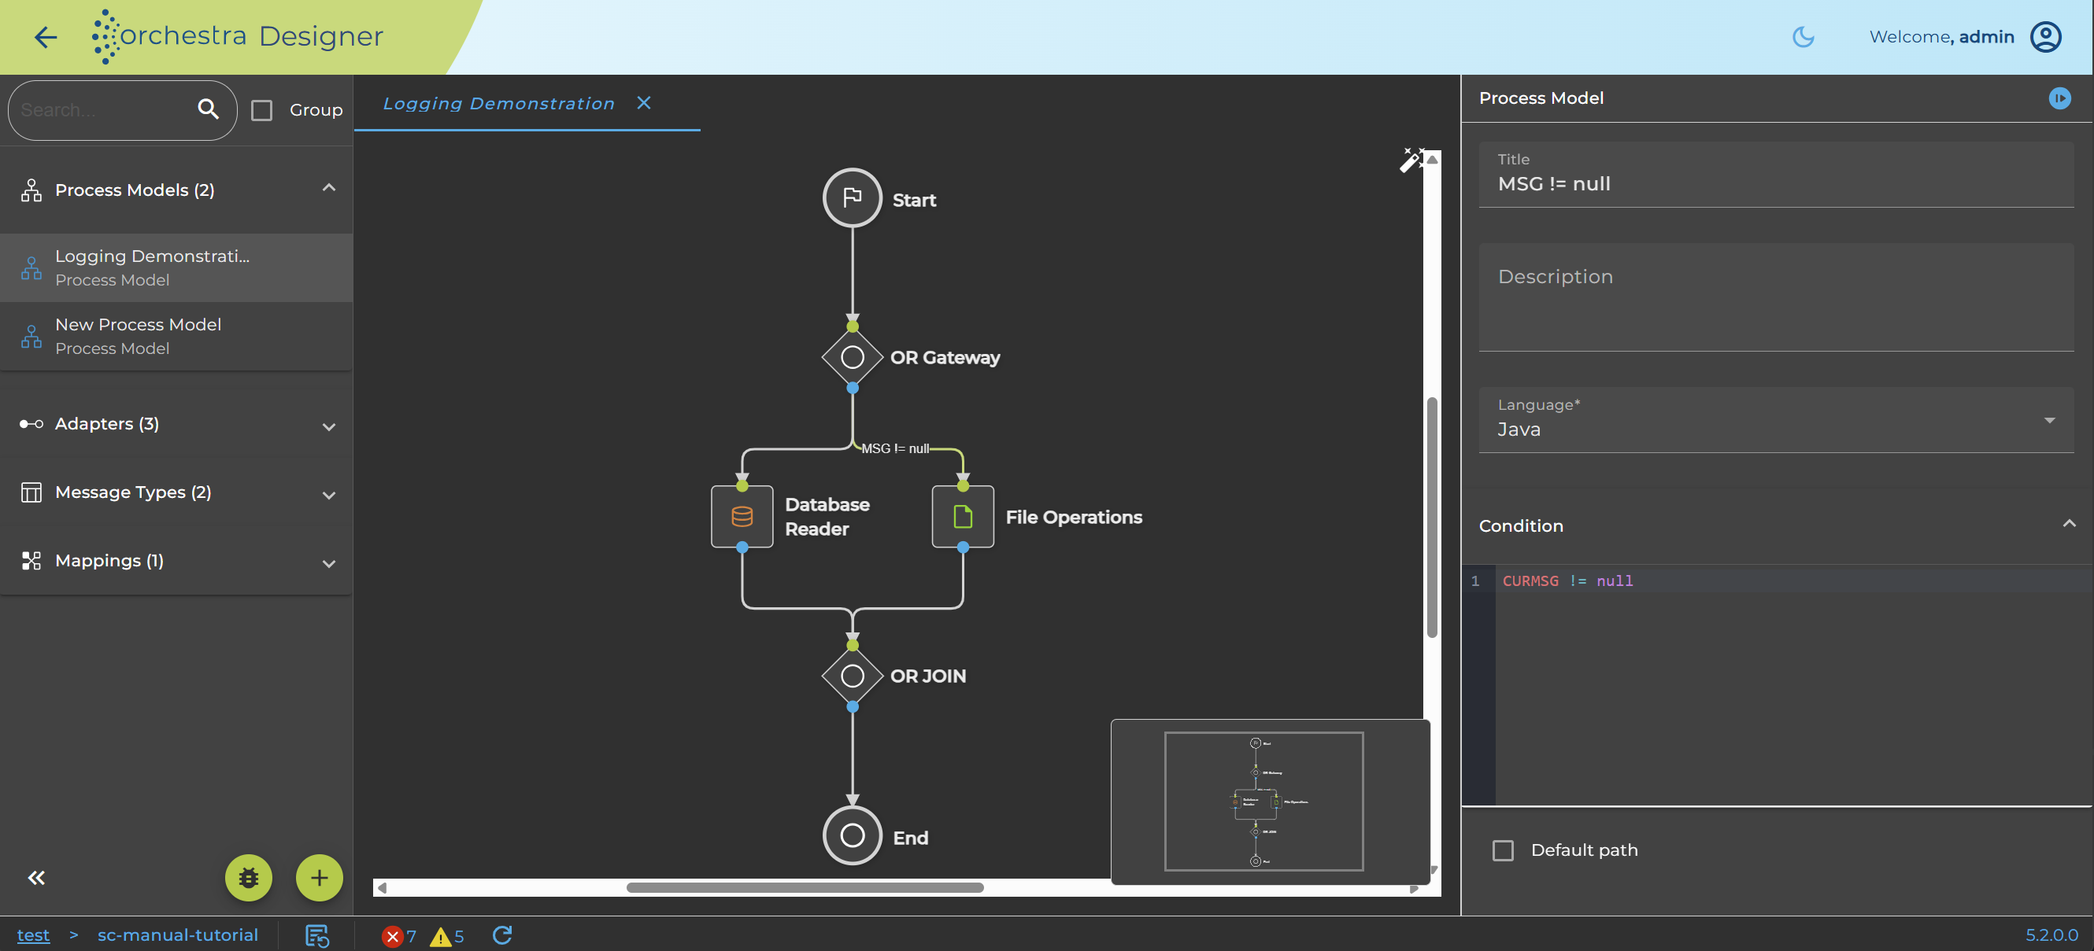
Task: Open the Language dropdown showing Java
Action: click(x=1776, y=420)
